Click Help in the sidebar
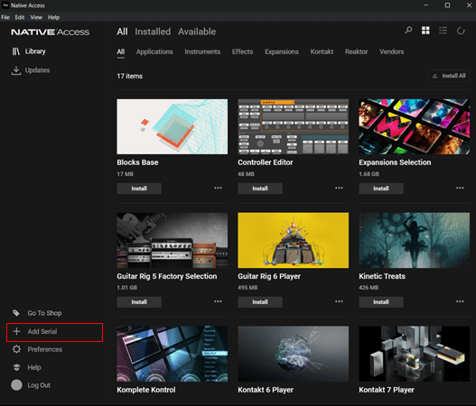 click(34, 367)
